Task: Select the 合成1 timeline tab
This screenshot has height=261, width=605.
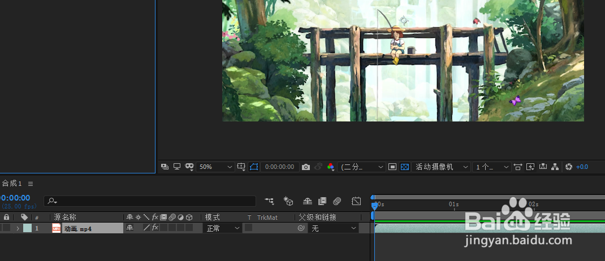Action: click(x=12, y=184)
